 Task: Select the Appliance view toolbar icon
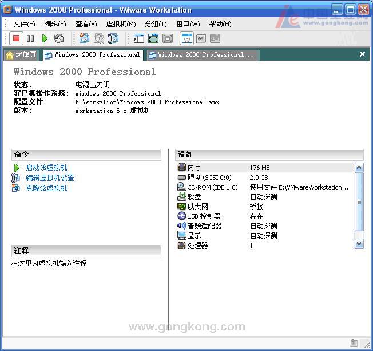(x=201, y=38)
